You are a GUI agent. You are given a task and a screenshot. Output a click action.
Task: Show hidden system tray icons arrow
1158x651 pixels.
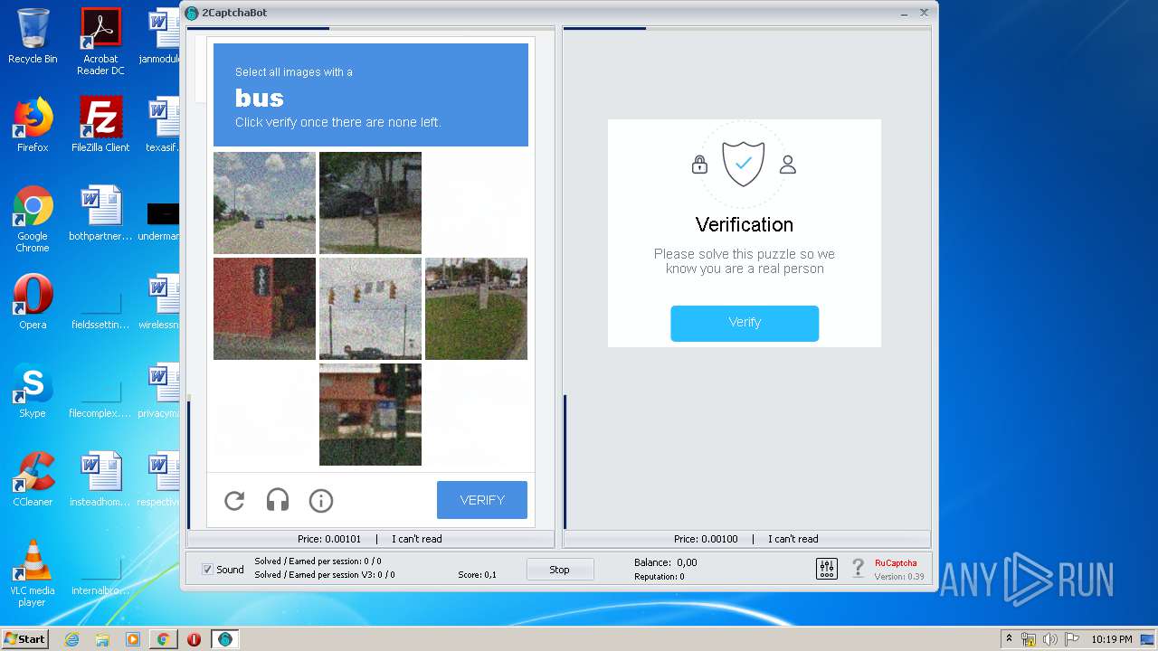coord(1009,639)
